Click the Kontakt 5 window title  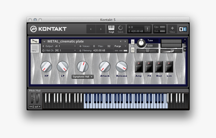[x=108, y=20]
